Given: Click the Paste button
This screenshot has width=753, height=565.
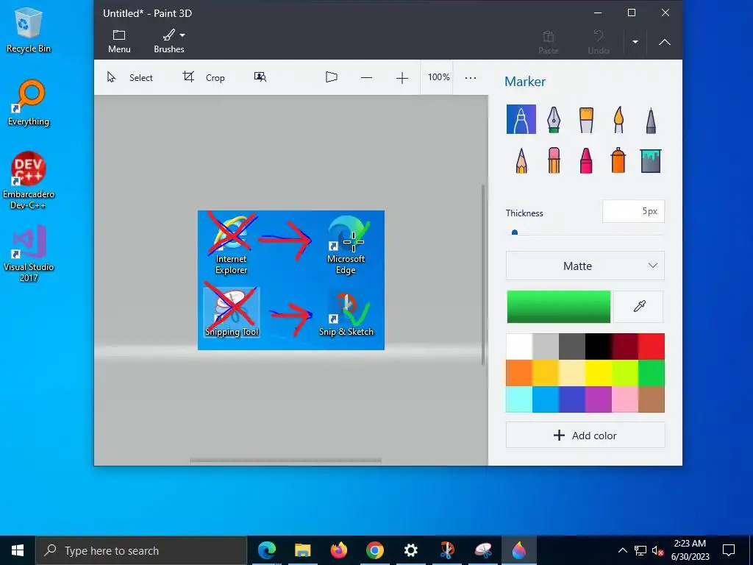Looking at the screenshot, I should click(x=549, y=42).
